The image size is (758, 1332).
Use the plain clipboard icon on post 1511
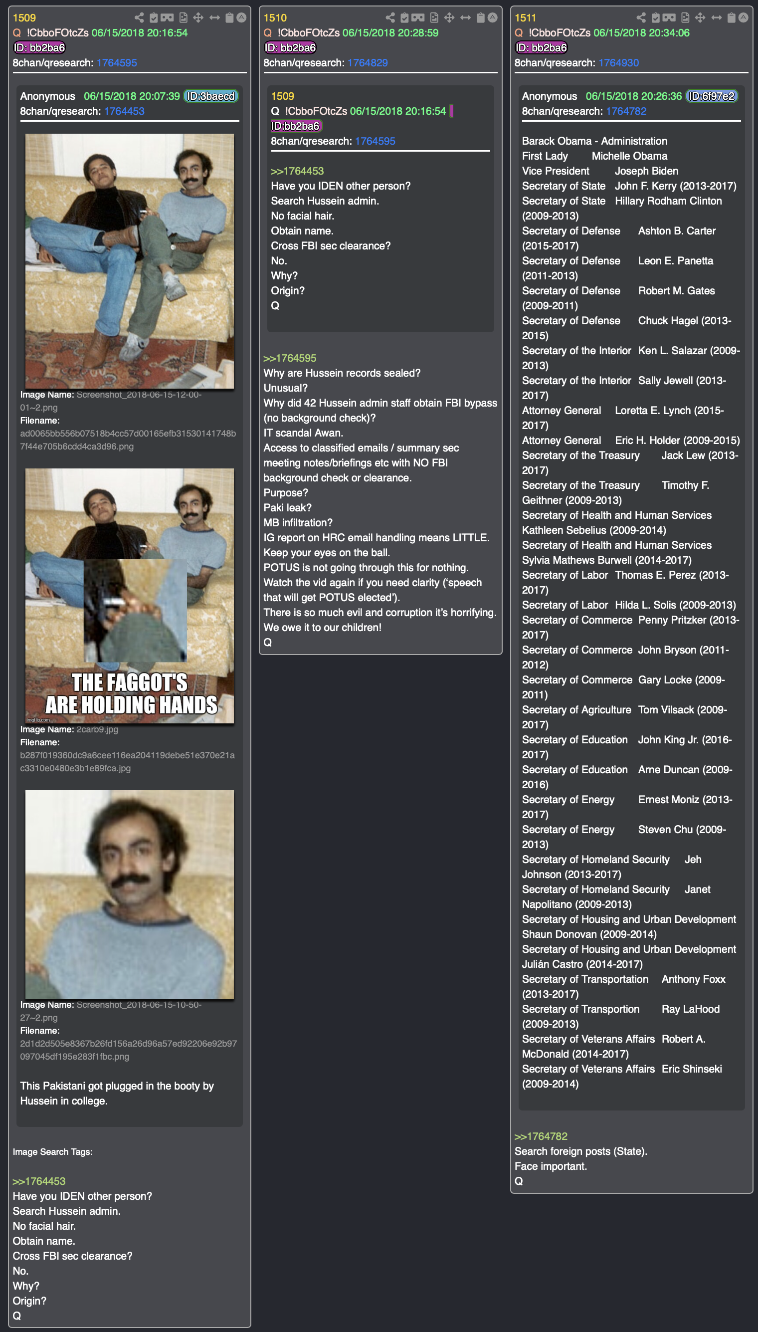click(731, 17)
